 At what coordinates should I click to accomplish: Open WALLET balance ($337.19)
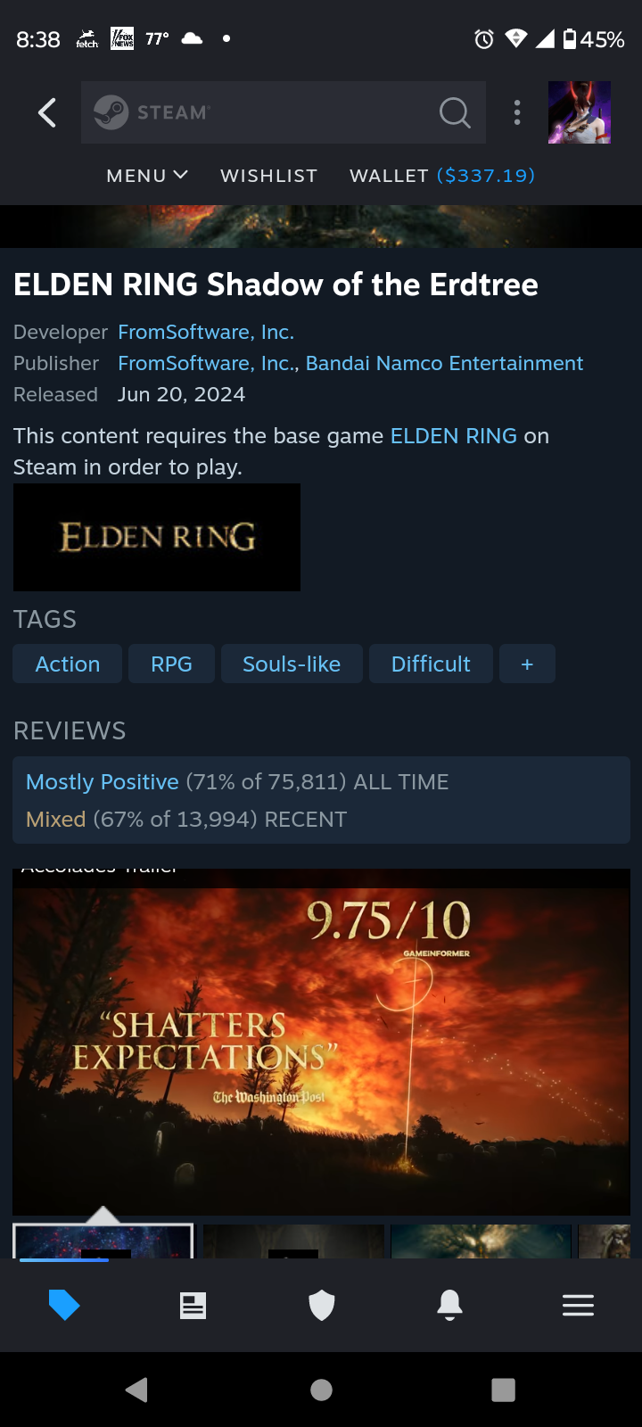(x=442, y=176)
